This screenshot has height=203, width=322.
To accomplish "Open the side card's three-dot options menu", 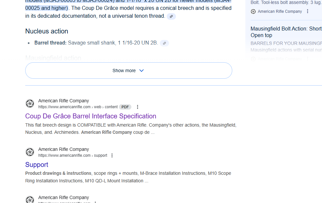I will pos(308,11).
